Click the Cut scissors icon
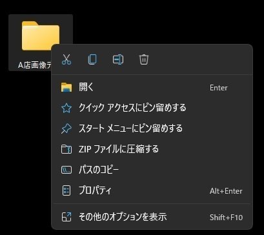 [x=66, y=59]
